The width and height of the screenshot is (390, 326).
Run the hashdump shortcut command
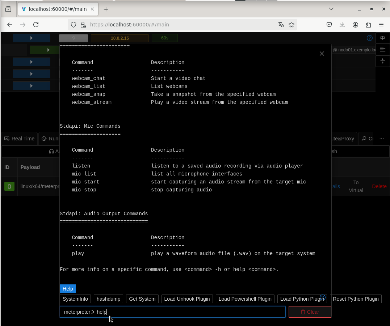pyautogui.click(x=108, y=299)
